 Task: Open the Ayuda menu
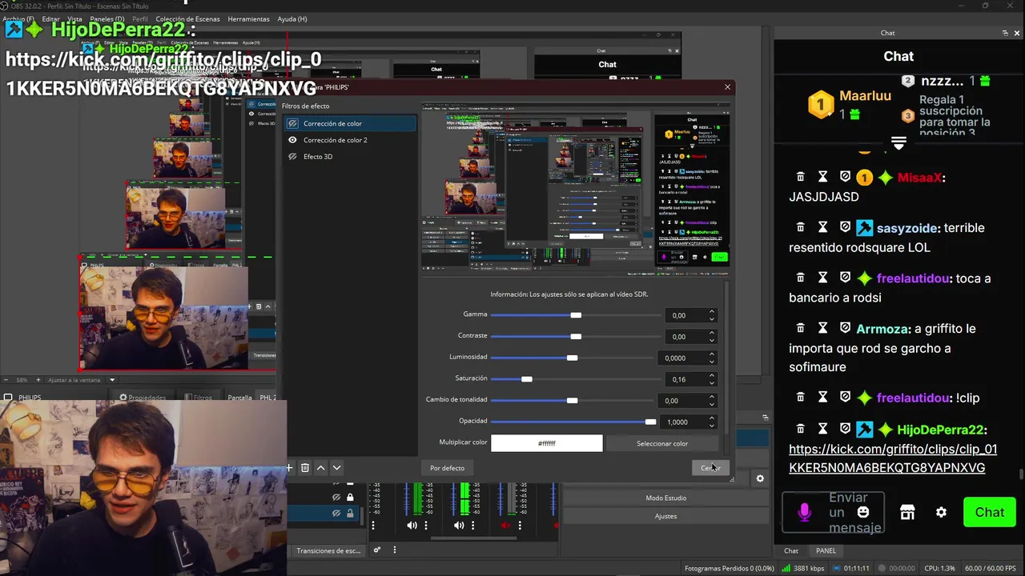click(291, 18)
